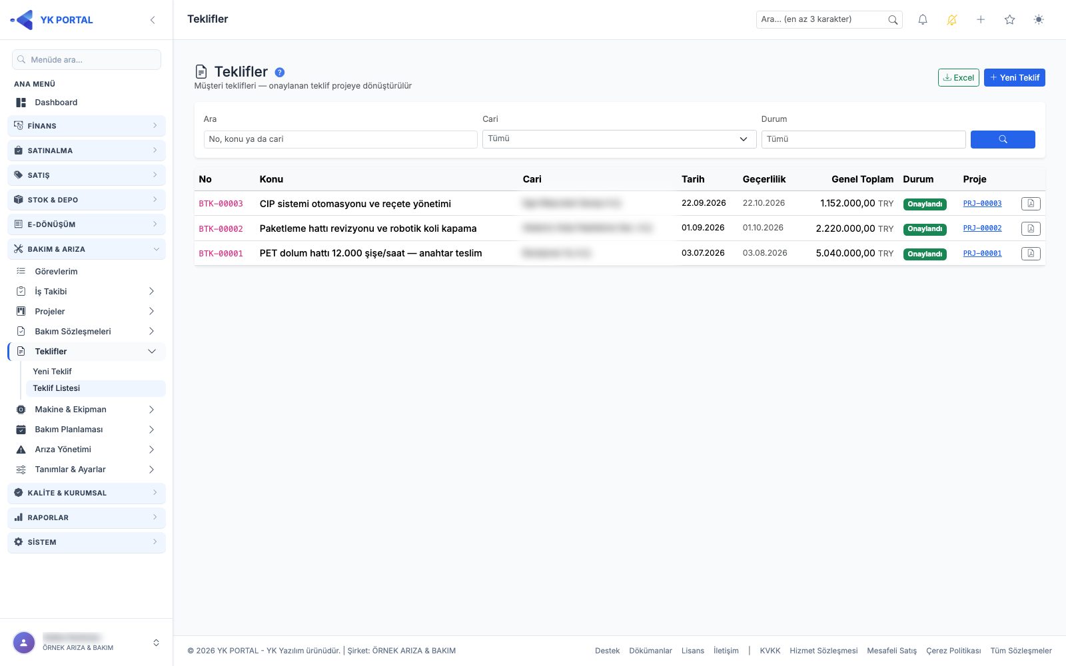This screenshot has height=666, width=1066.
Task: Open the notifications bell icon
Action: (923, 20)
